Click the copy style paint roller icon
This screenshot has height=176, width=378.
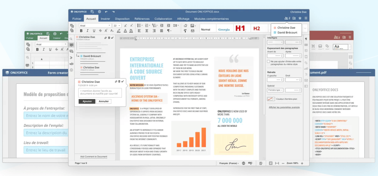point(185,31)
